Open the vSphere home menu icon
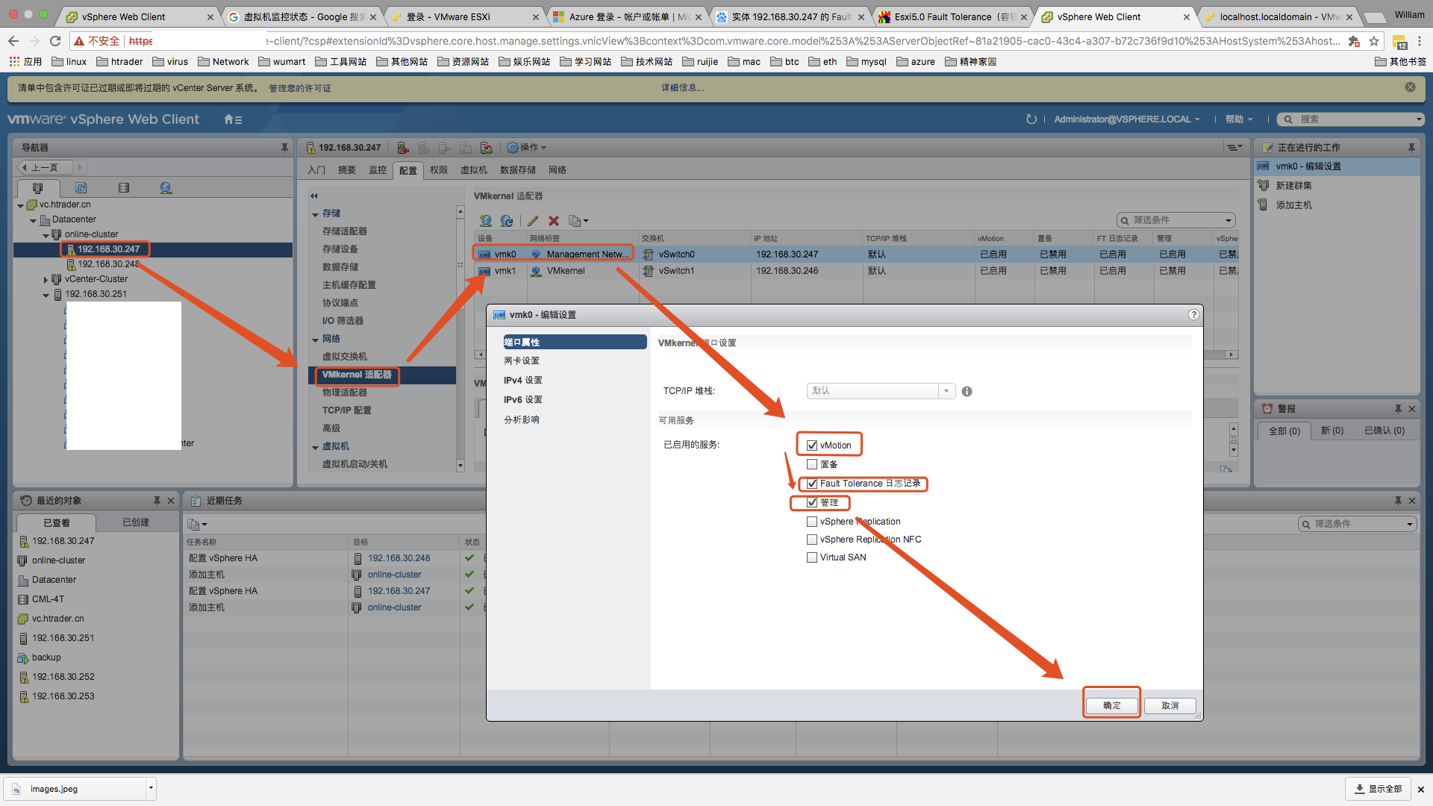The image size is (1433, 806). pyautogui.click(x=232, y=119)
